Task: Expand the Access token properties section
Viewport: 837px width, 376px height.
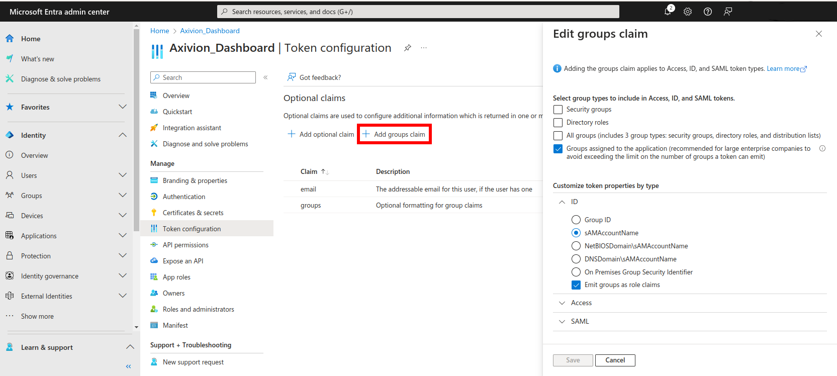Action: click(x=562, y=303)
